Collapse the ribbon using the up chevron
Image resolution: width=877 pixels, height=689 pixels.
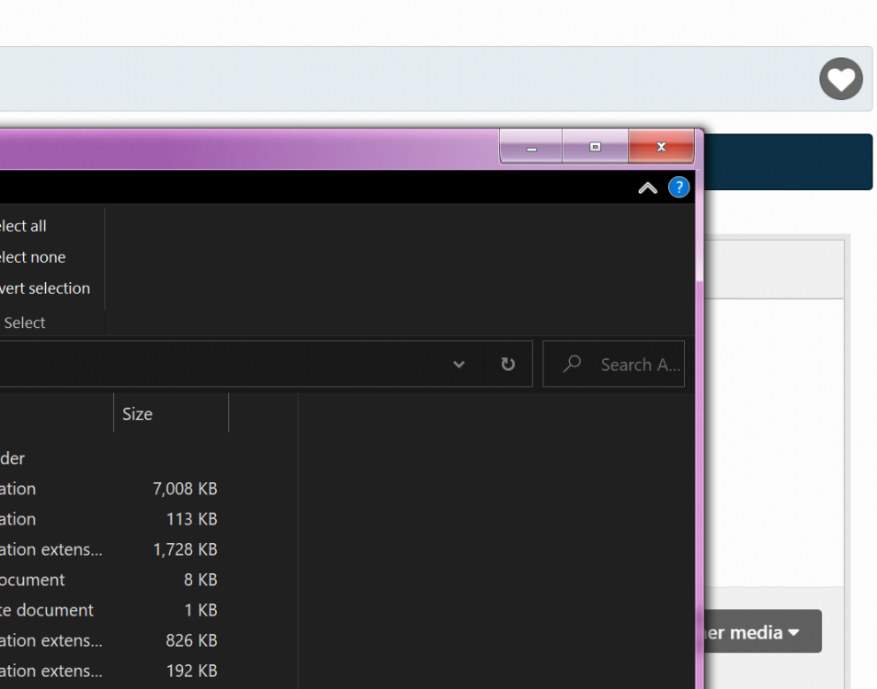647,187
